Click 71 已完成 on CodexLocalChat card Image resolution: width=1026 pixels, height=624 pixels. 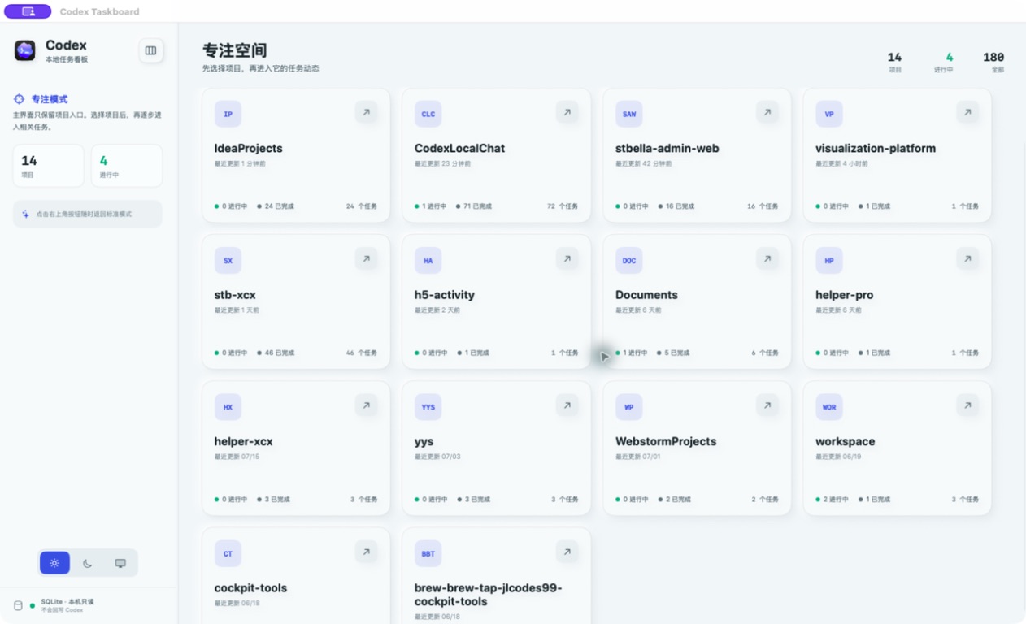(x=474, y=206)
